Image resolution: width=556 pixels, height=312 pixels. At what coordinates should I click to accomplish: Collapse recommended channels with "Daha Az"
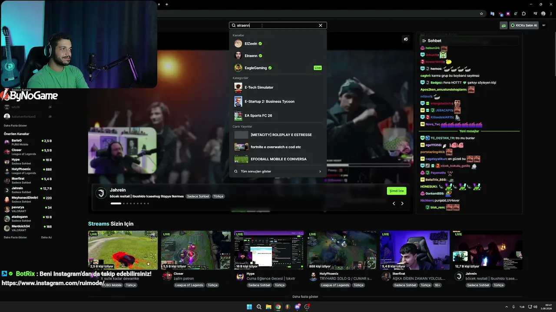click(x=46, y=237)
